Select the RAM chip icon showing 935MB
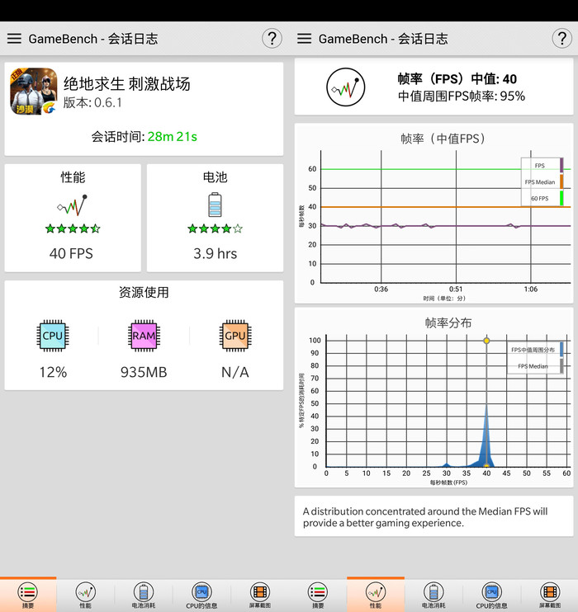578x612 pixels. click(144, 336)
